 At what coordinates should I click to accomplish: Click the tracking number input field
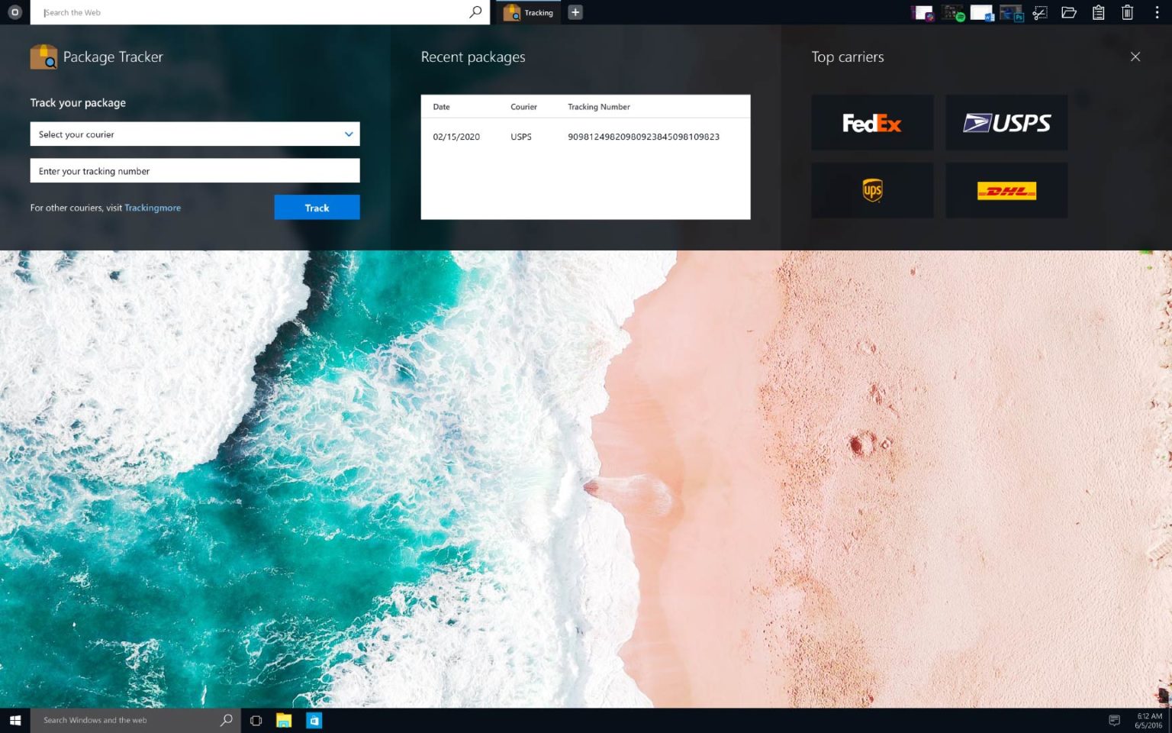coord(195,171)
